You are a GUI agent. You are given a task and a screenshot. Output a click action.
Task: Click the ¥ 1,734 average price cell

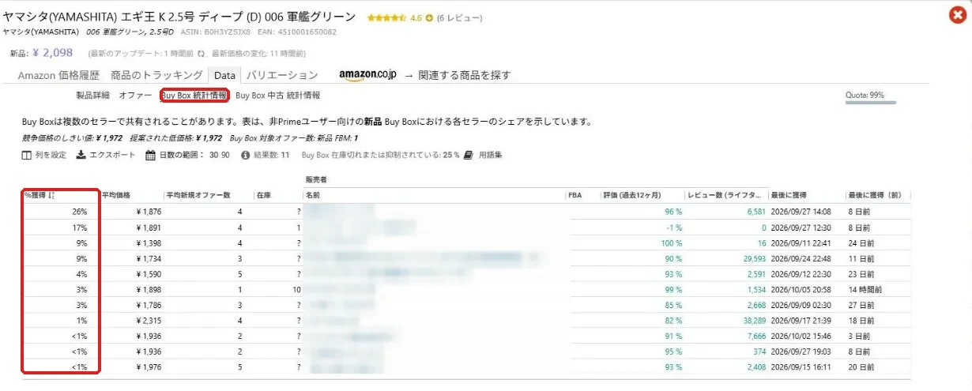pyautogui.click(x=148, y=258)
